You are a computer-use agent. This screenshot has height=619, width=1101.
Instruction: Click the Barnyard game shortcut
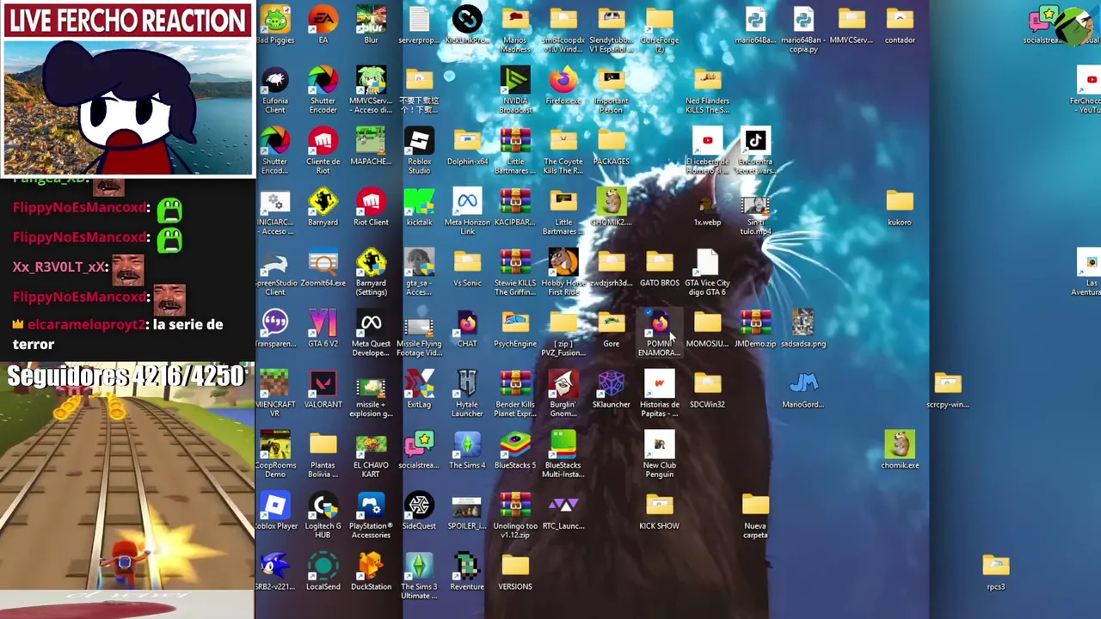click(323, 202)
